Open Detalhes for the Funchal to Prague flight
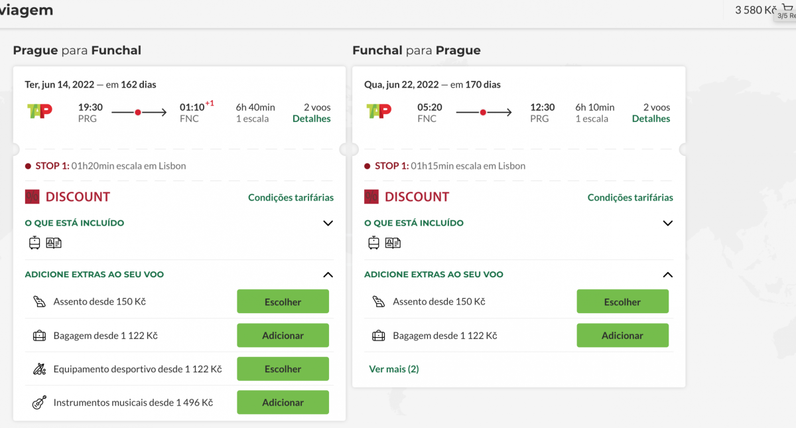The height and width of the screenshot is (428, 796). click(x=651, y=119)
